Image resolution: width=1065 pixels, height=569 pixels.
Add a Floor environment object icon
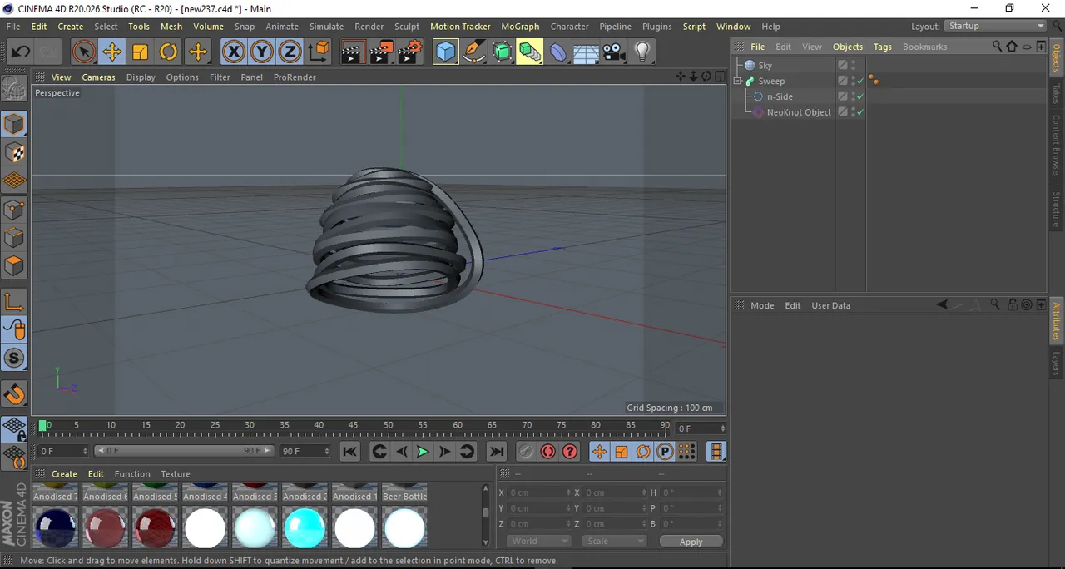point(586,52)
